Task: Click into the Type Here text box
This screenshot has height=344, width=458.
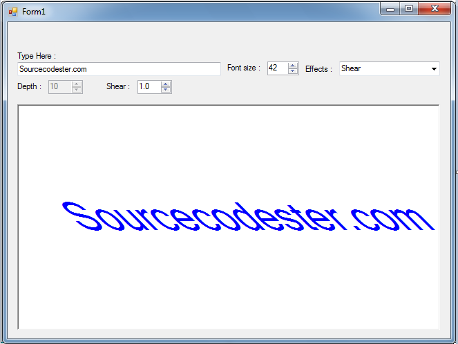Action: [x=119, y=69]
